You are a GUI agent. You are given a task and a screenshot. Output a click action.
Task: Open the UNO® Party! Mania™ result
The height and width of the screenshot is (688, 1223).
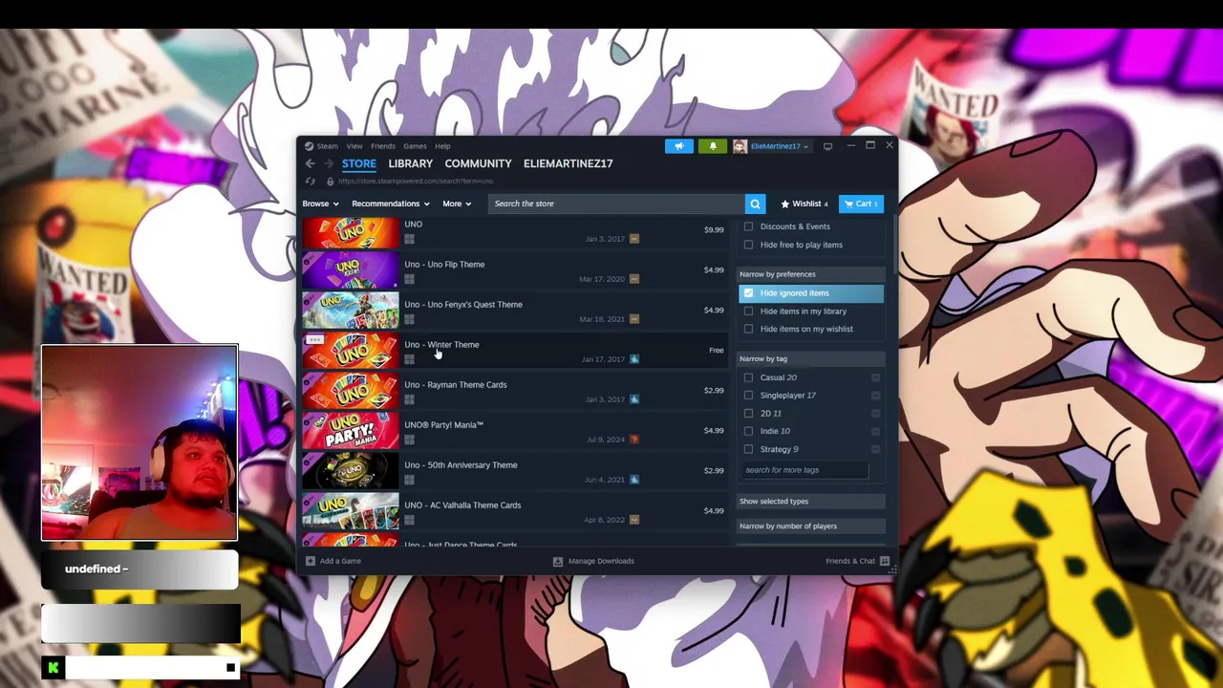click(x=514, y=431)
